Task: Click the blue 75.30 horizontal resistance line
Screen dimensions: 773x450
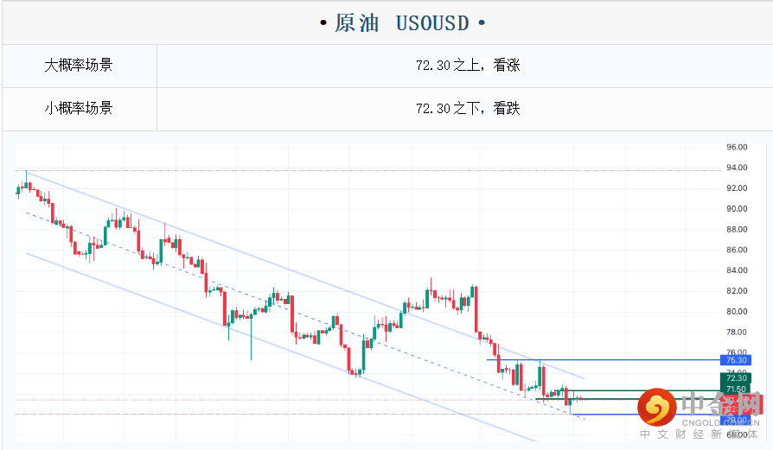Action: [x=605, y=359]
